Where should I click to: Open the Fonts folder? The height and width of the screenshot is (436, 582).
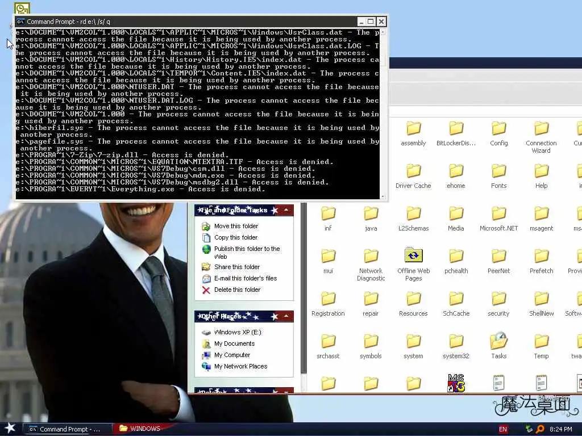point(498,176)
